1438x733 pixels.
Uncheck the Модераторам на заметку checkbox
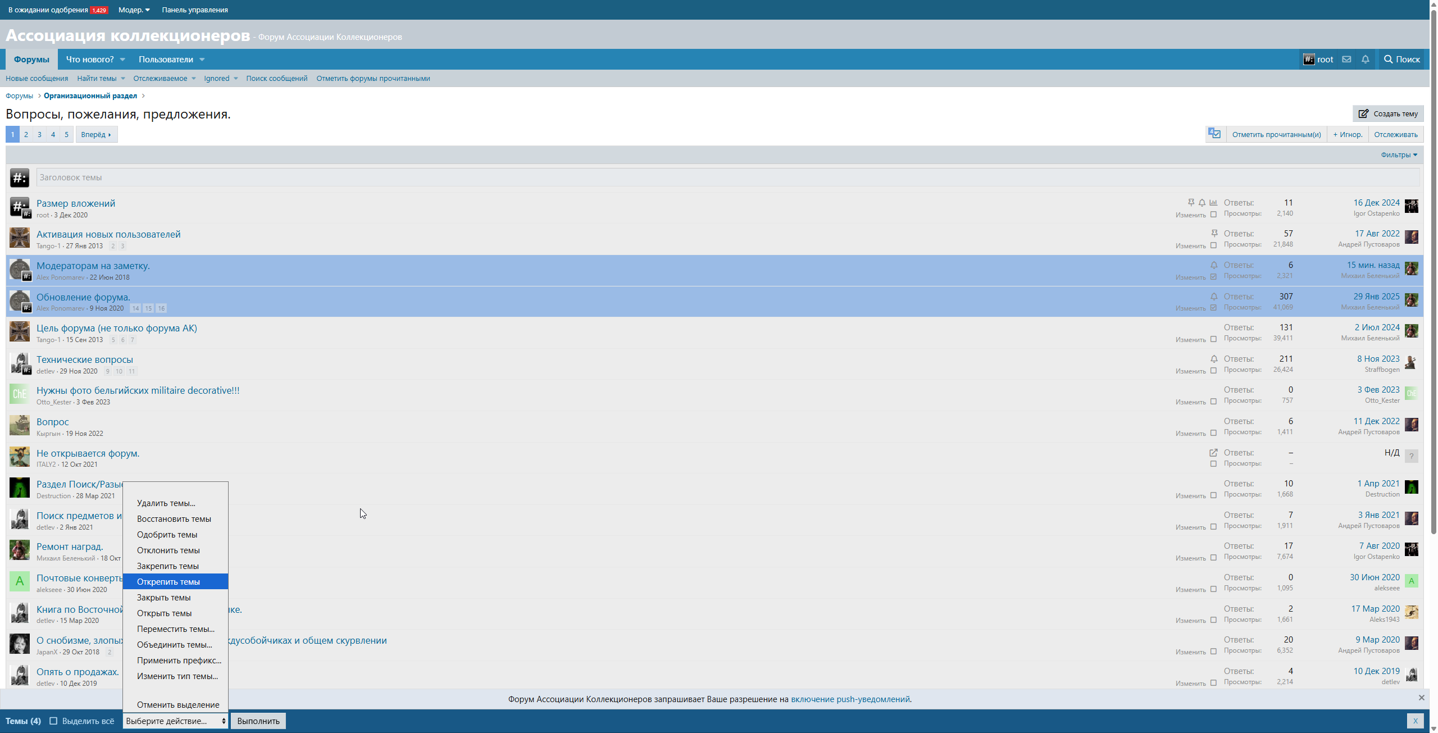1213,277
